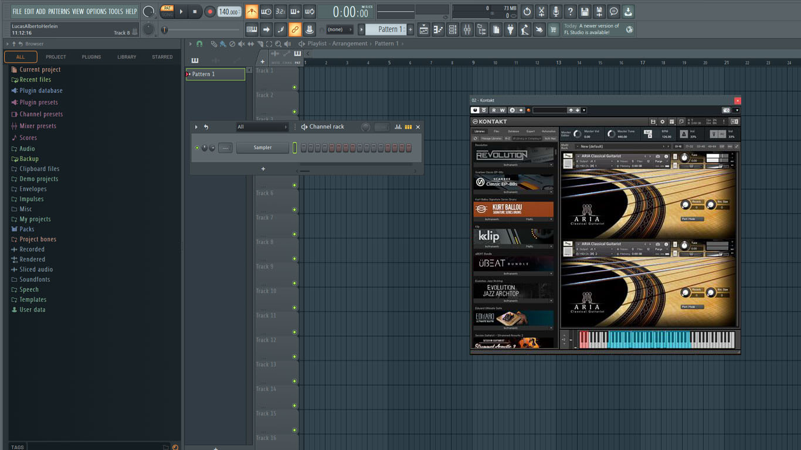Open the undo history icon
This screenshot has height=450, width=801.
pos(527,11)
